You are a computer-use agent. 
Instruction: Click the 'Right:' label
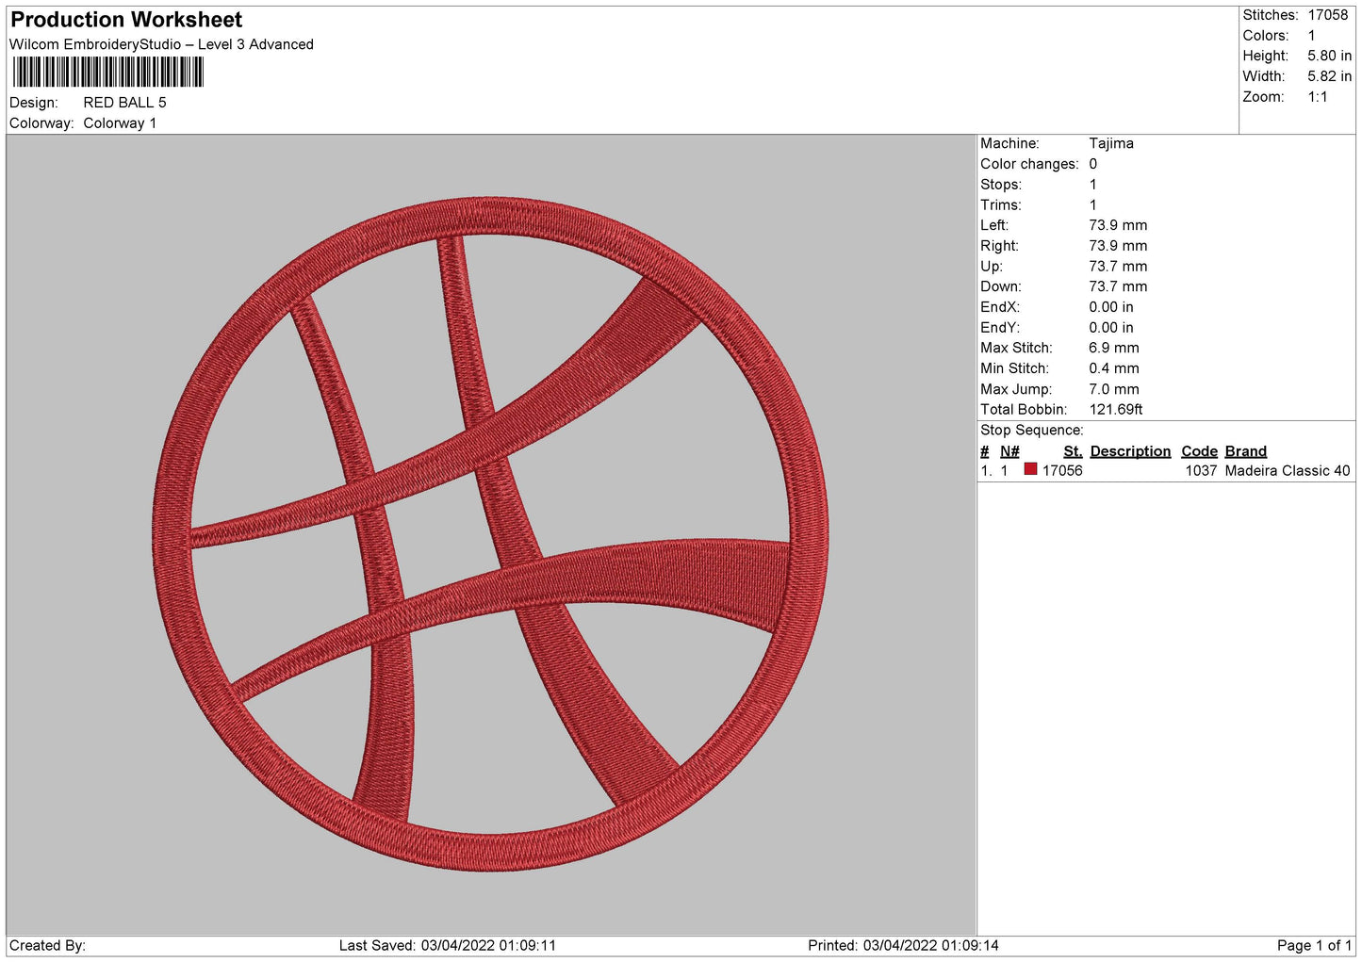point(999,246)
